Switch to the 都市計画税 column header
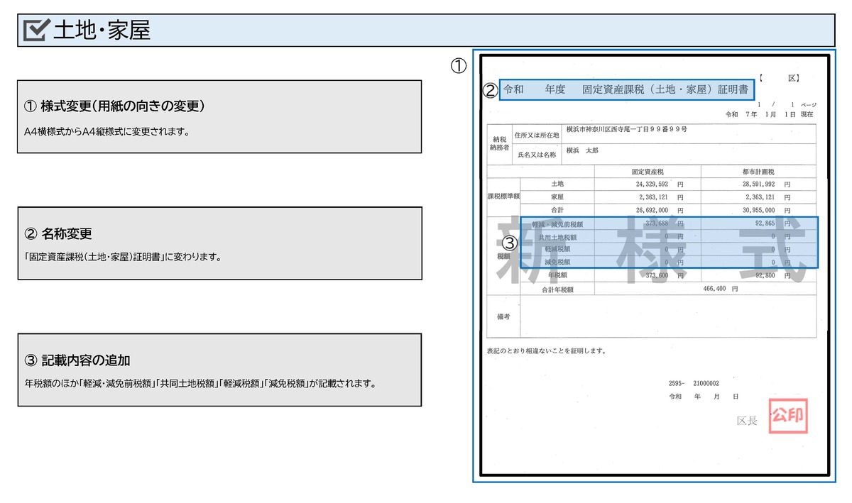Viewport: 852px width, 503px height. click(758, 171)
